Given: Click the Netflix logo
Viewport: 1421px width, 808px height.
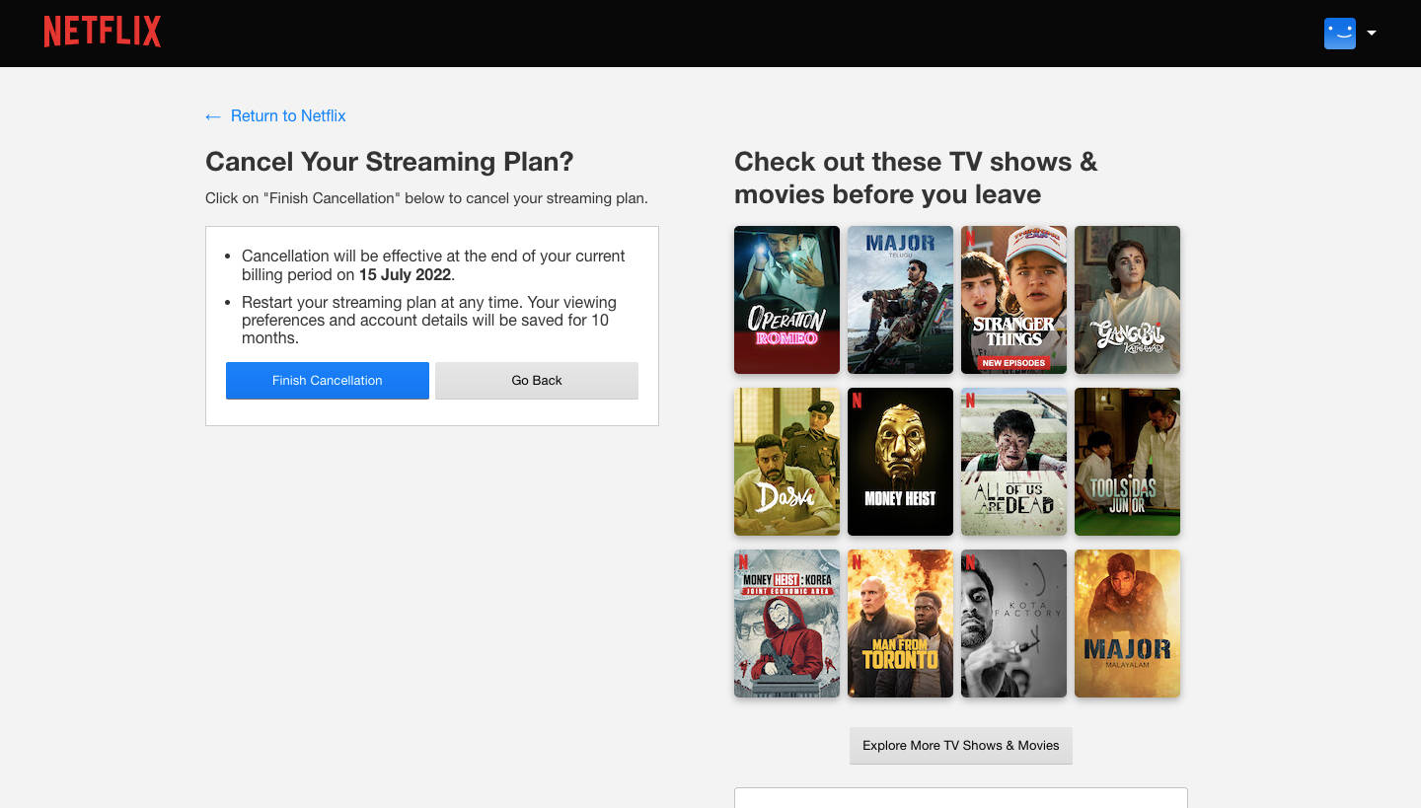Looking at the screenshot, I should (102, 31).
